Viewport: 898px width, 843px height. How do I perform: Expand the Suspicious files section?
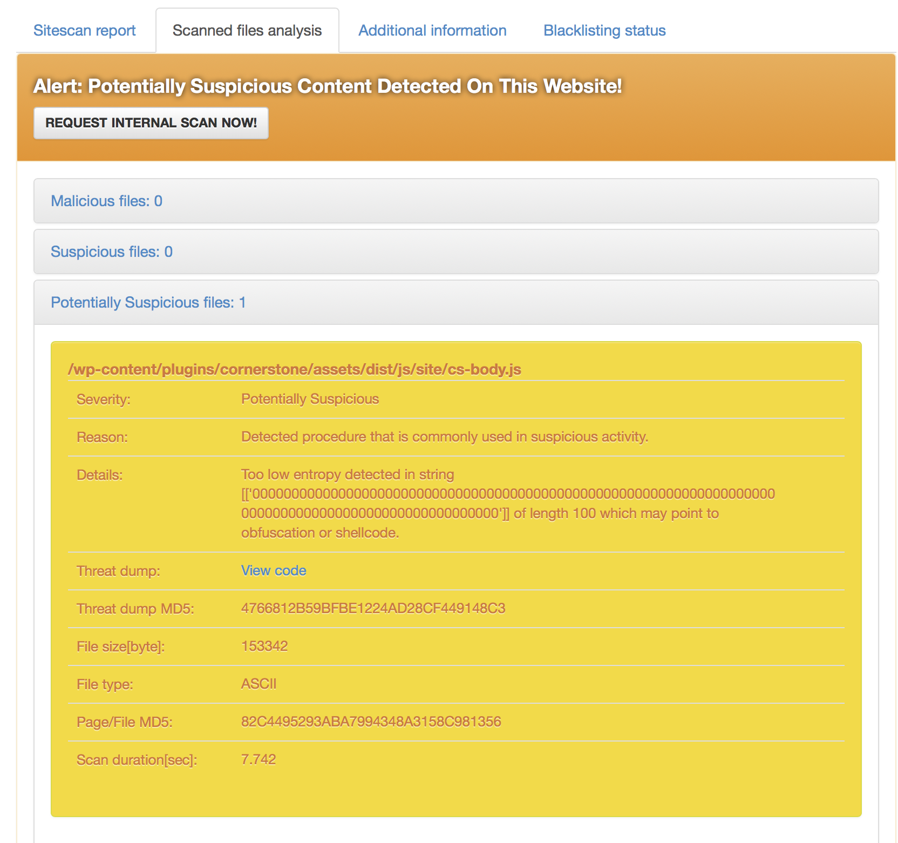point(111,252)
